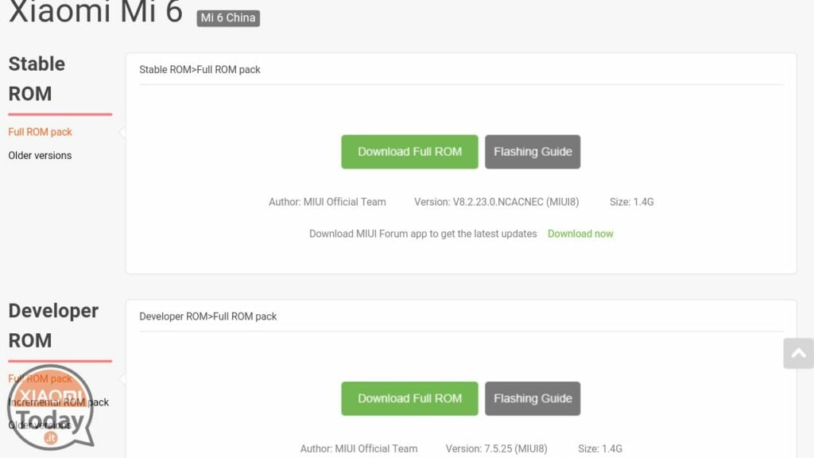Click the scroll-to-top arrow button
814x458 pixels.
click(798, 353)
